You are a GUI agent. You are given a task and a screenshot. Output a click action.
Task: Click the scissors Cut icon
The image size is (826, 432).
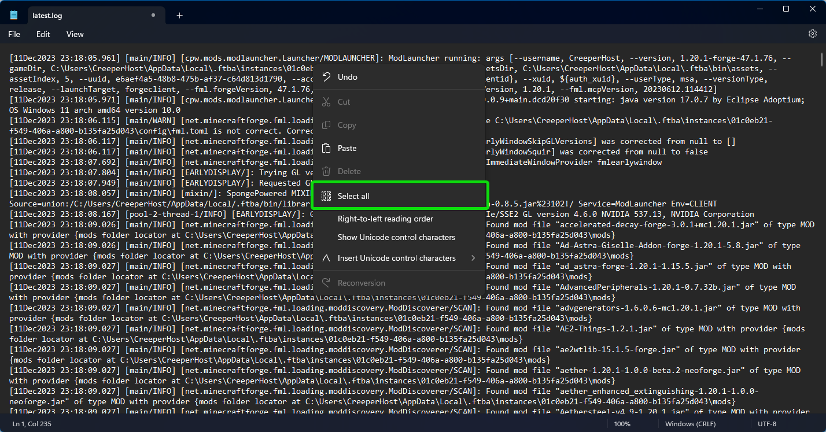326,102
